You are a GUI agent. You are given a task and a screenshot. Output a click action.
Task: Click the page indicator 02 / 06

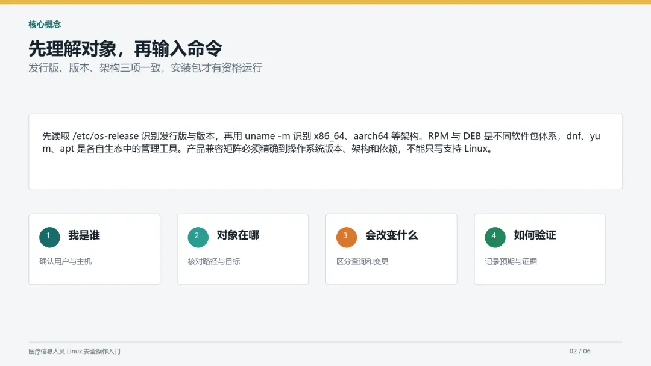[580, 351]
